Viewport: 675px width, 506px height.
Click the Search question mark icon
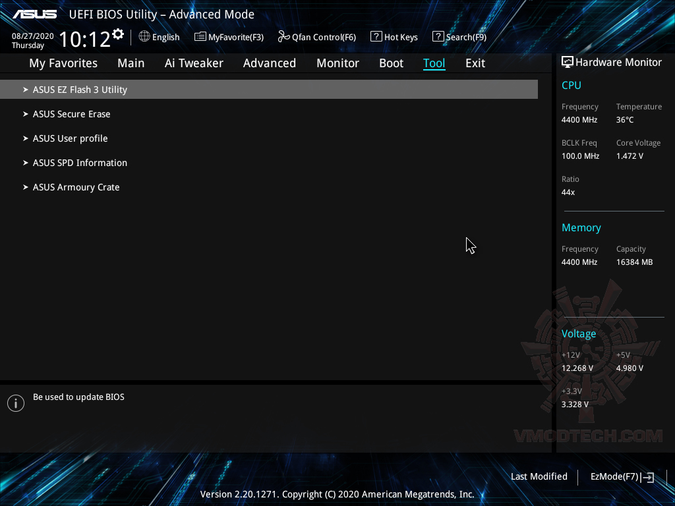click(438, 37)
